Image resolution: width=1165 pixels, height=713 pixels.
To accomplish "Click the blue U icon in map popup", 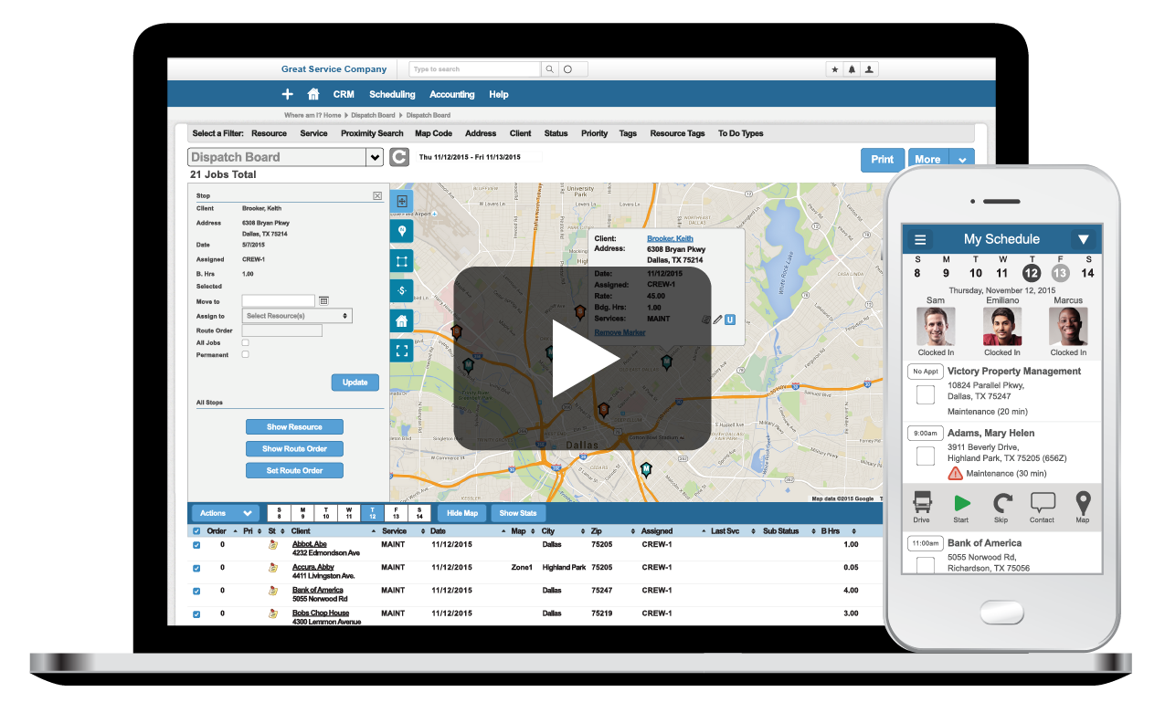I will tap(730, 320).
